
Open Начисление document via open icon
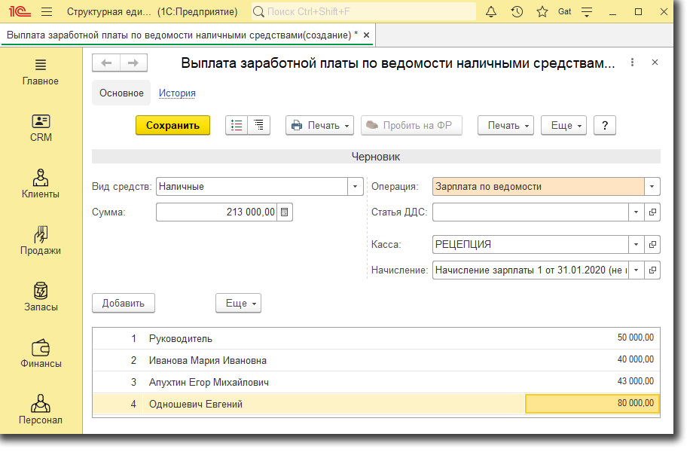pyautogui.click(x=652, y=270)
